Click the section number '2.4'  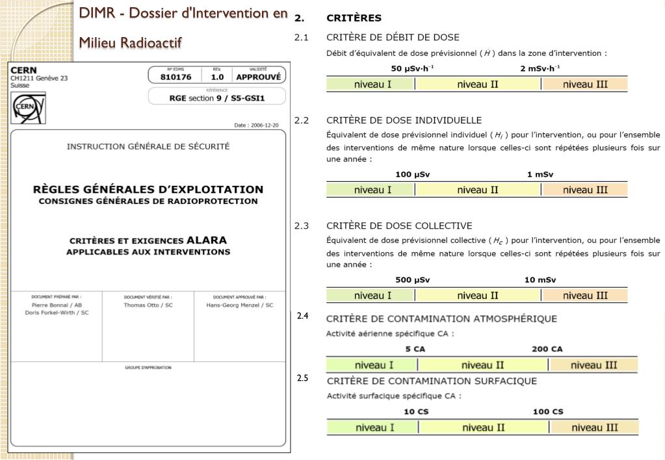[x=302, y=316]
